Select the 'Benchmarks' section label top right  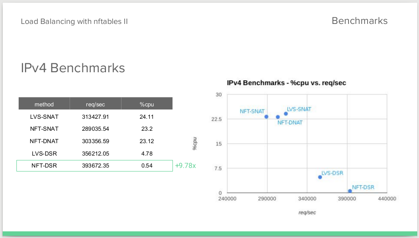(360, 21)
